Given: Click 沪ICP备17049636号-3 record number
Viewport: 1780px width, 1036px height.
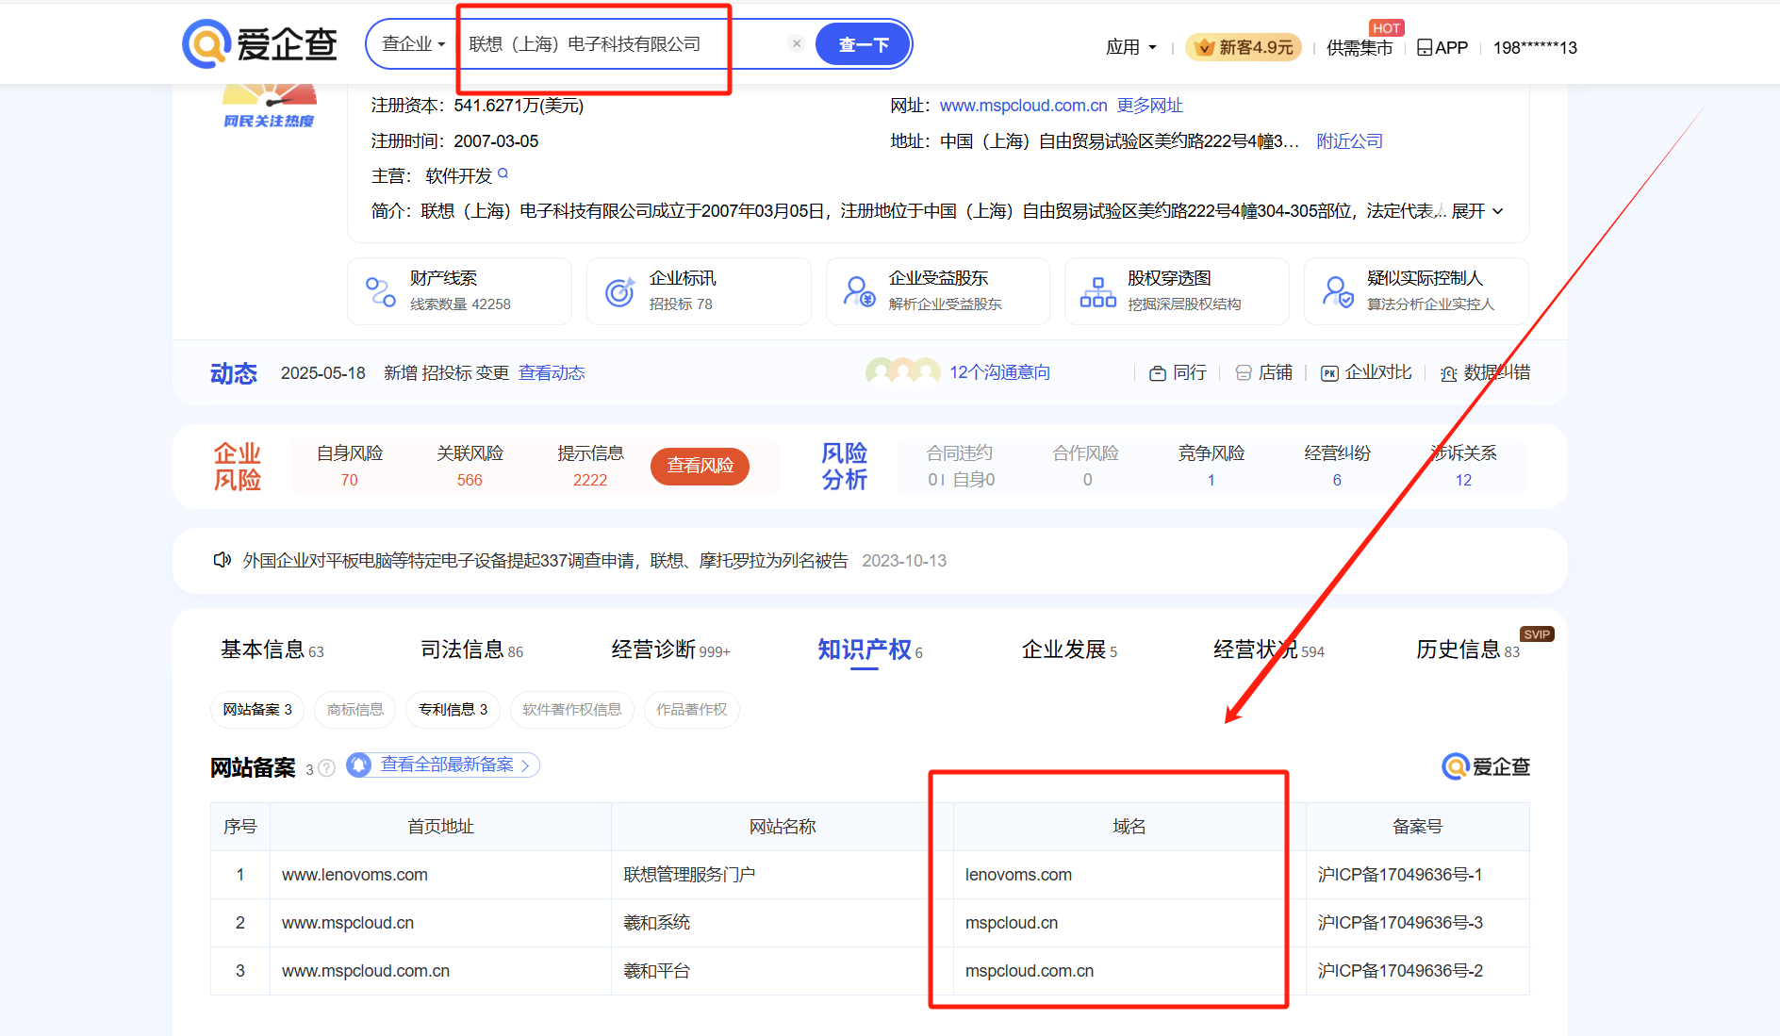Looking at the screenshot, I should [x=1399, y=923].
